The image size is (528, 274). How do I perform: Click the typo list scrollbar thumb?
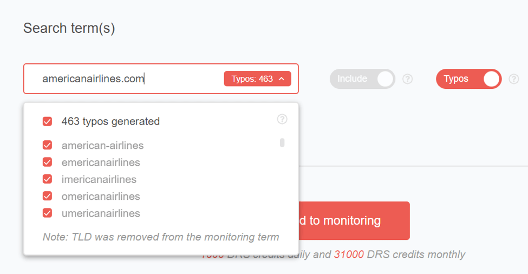282,143
